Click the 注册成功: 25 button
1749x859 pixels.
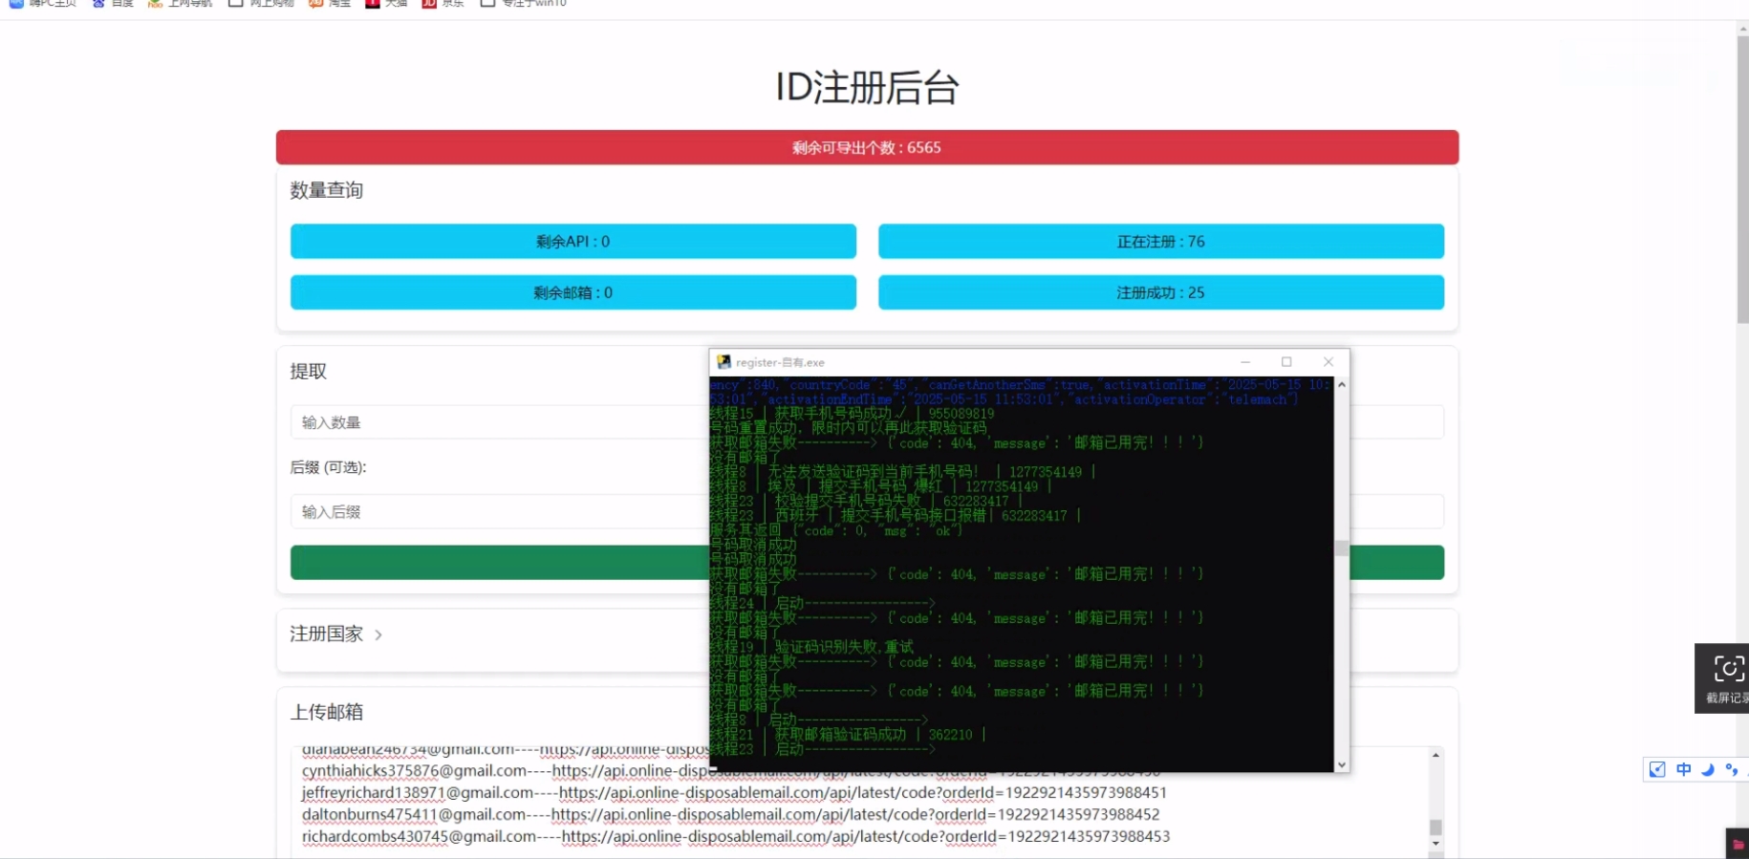[1161, 292]
